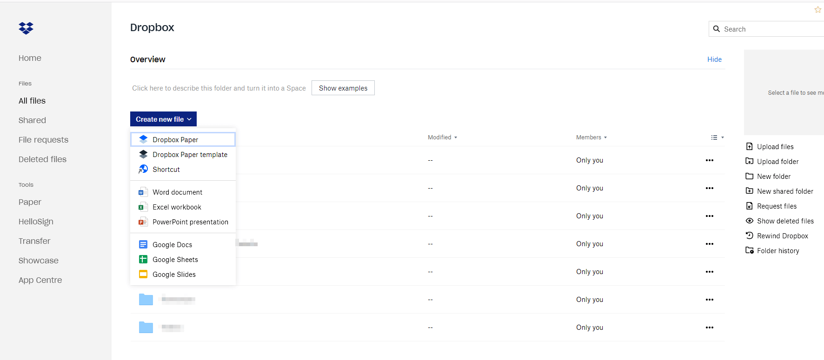Click the PowerPoint icon
This screenshot has height=360, width=824.
click(x=143, y=222)
